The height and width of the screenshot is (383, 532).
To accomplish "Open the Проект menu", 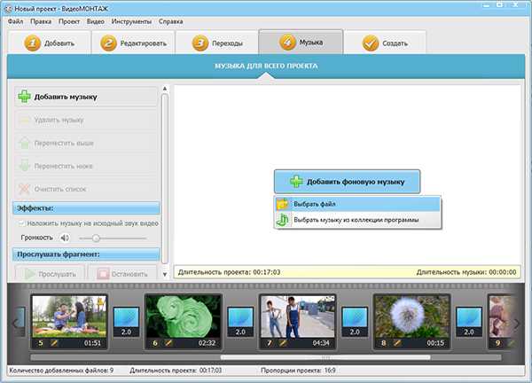I will (69, 21).
